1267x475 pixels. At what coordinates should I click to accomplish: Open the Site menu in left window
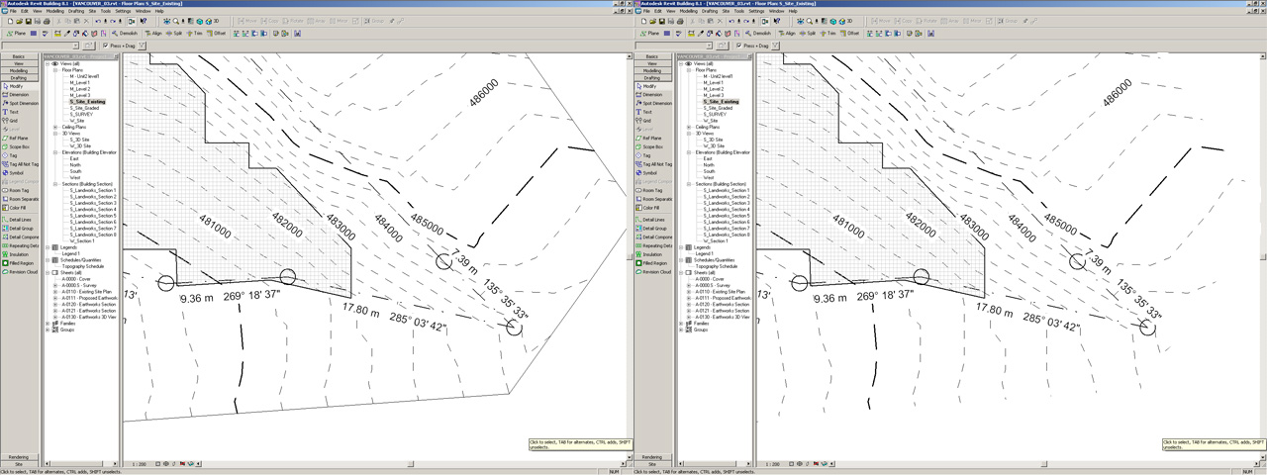click(93, 11)
